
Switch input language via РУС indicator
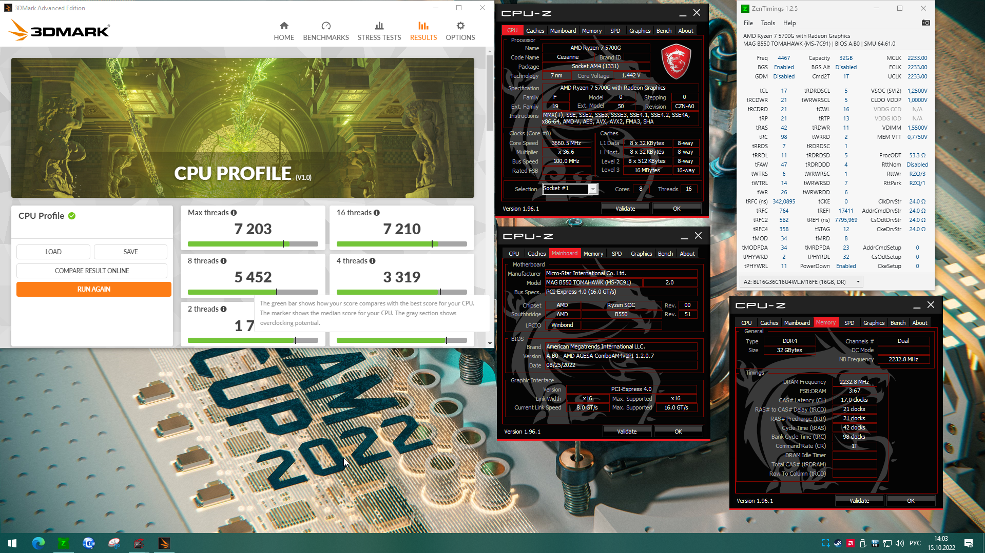tap(915, 543)
